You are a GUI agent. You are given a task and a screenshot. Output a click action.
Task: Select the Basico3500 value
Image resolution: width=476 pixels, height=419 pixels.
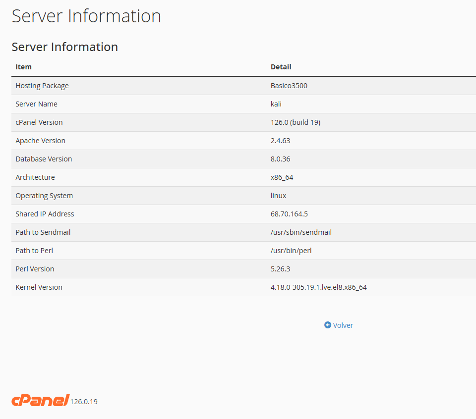[x=289, y=86]
